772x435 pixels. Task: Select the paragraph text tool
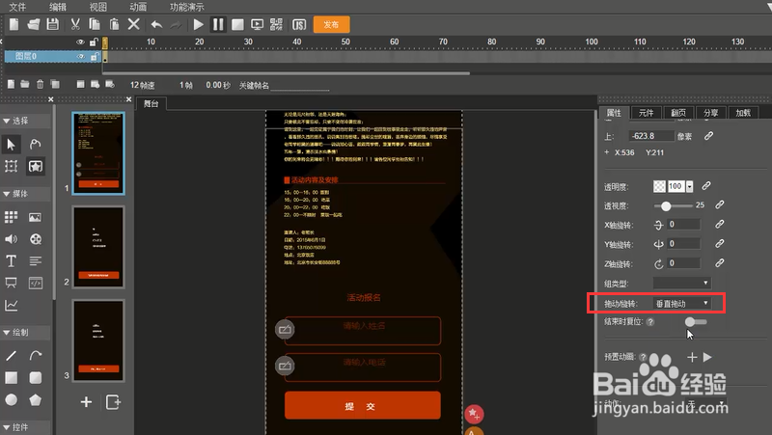[36, 260]
